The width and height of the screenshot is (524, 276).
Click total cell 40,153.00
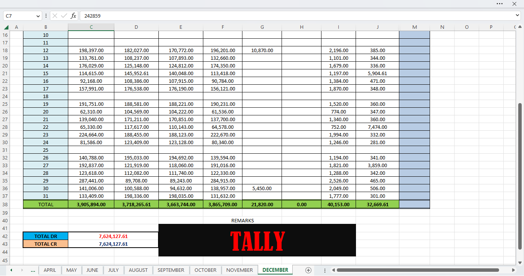pyautogui.click(x=338, y=204)
